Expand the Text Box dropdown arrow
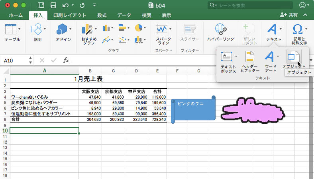 click(x=236, y=56)
